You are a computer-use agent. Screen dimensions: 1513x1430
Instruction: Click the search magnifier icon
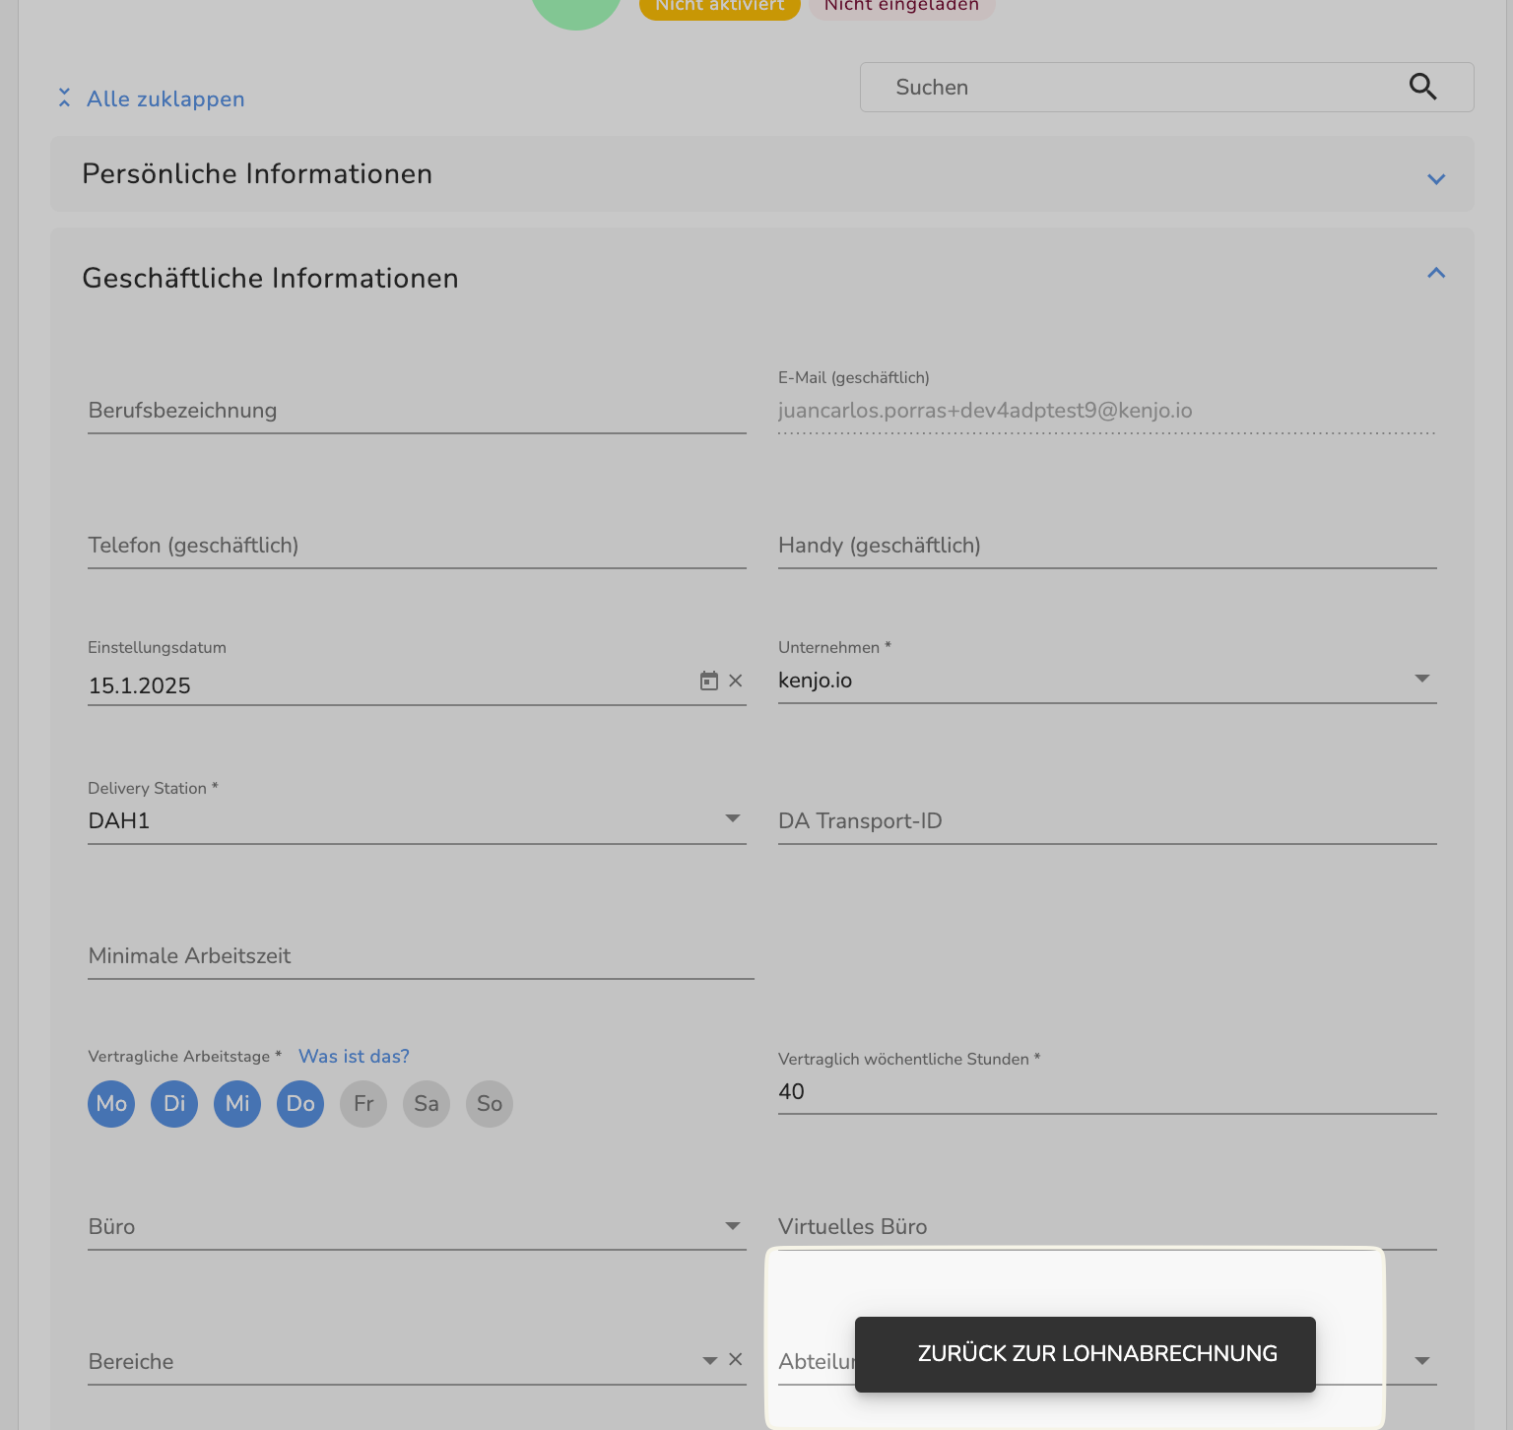point(1422,87)
